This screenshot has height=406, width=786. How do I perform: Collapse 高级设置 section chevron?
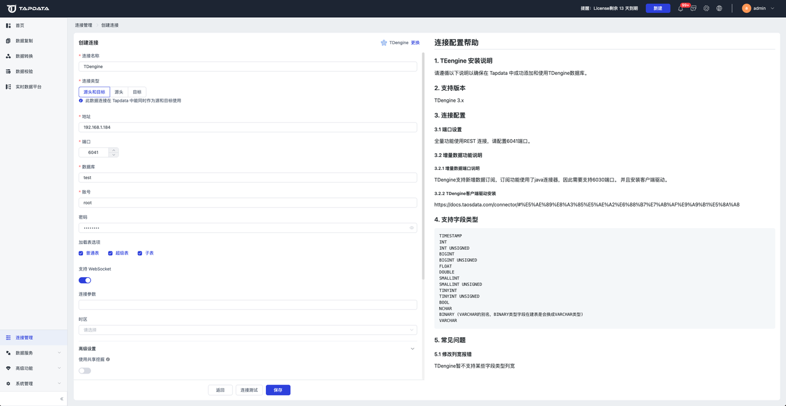(x=413, y=349)
